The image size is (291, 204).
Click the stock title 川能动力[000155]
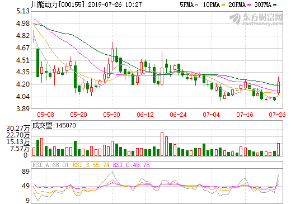58,4
